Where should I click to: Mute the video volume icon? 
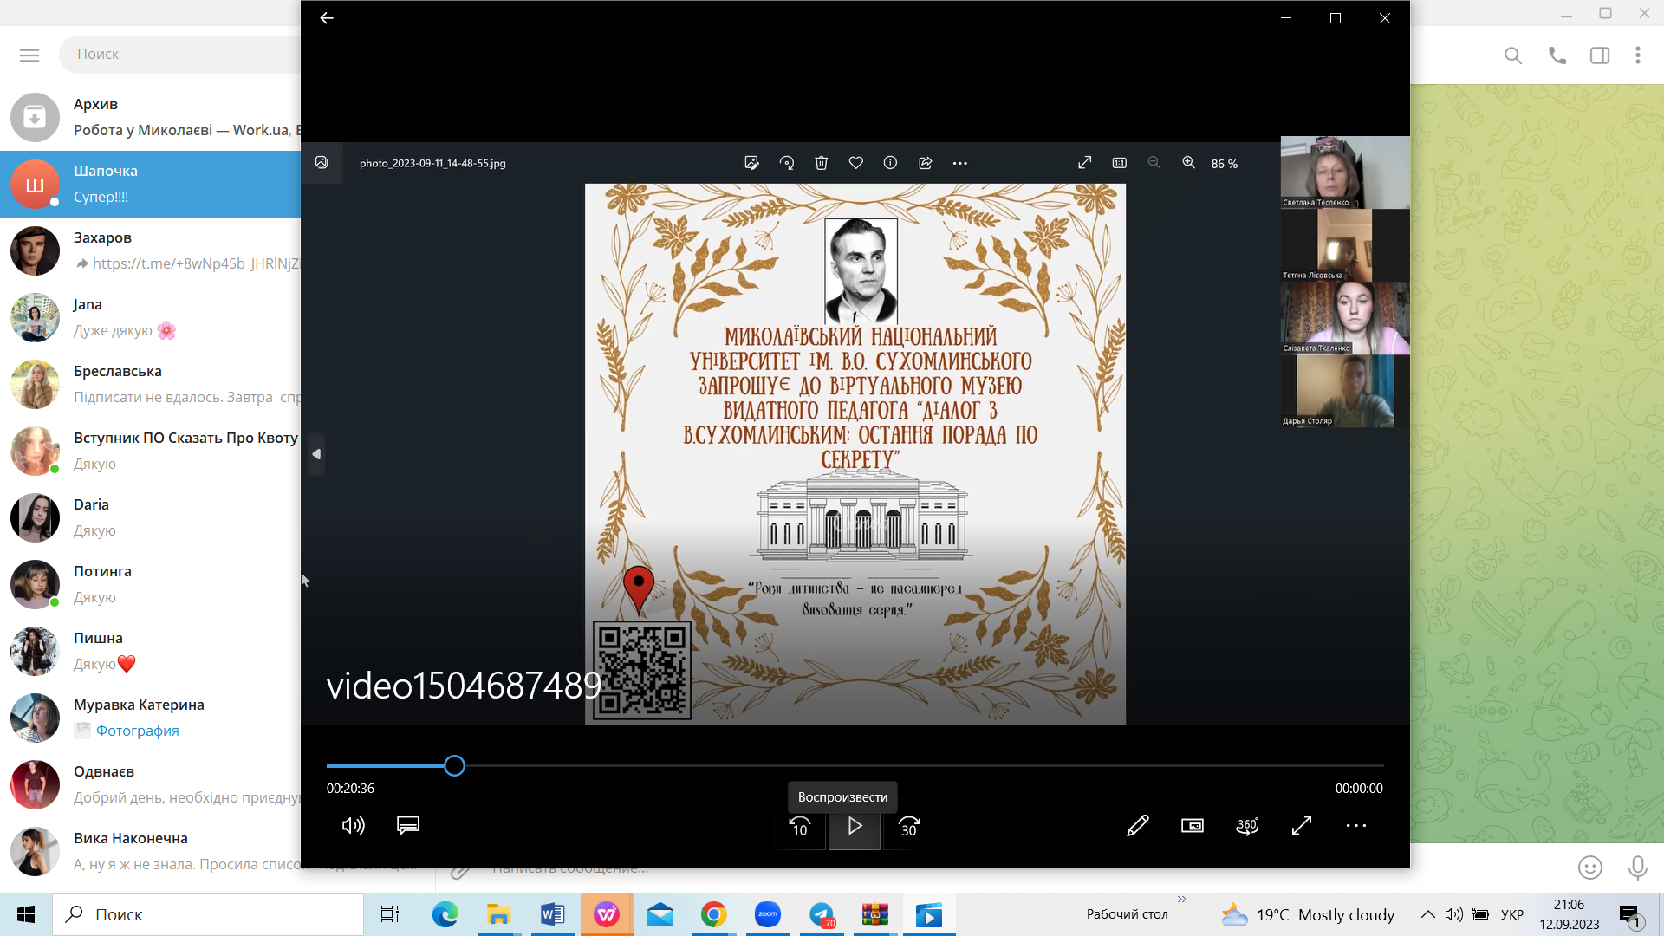tap(353, 826)
